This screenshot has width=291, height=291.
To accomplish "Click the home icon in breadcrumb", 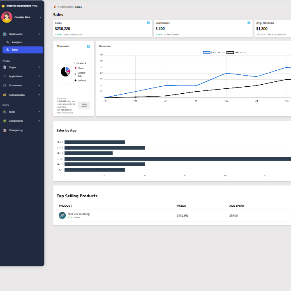I will tap(55, 7).
